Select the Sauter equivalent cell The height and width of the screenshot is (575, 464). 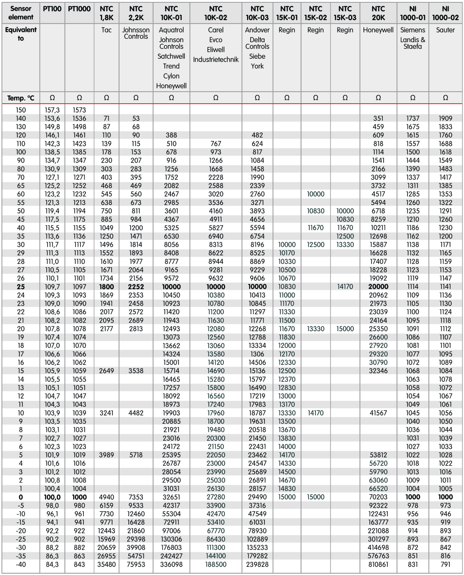tap(445, 30)
